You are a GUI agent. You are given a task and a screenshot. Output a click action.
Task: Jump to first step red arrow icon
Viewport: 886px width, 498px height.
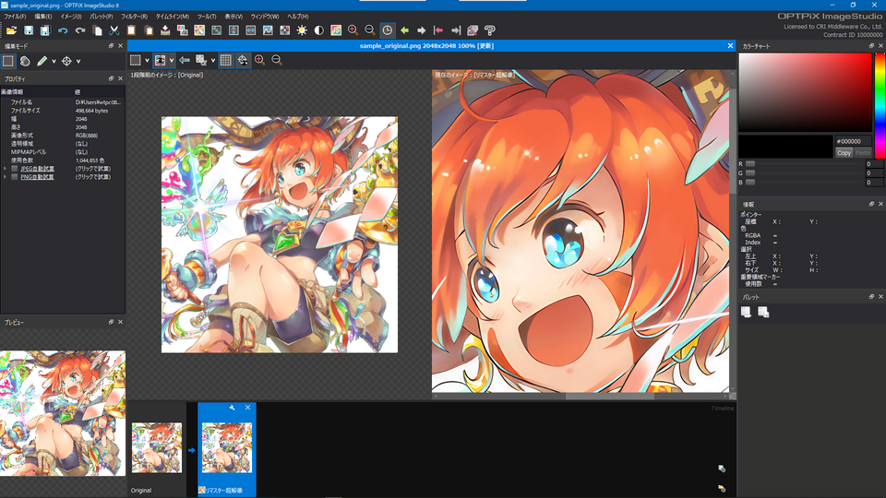(438, 30)
